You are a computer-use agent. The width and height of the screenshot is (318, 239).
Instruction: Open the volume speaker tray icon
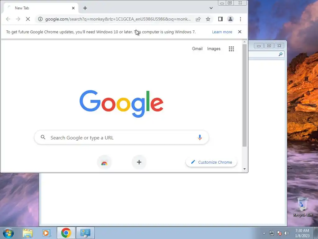click(x=286, y=233)
